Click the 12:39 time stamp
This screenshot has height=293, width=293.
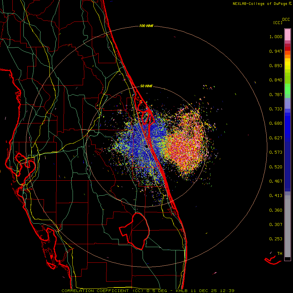coord(227,291)
